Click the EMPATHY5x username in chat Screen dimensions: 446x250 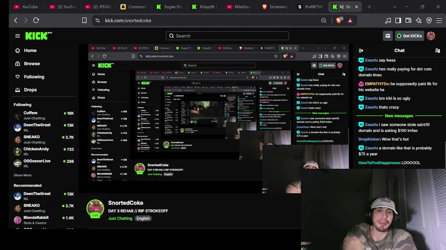[377, 84]
